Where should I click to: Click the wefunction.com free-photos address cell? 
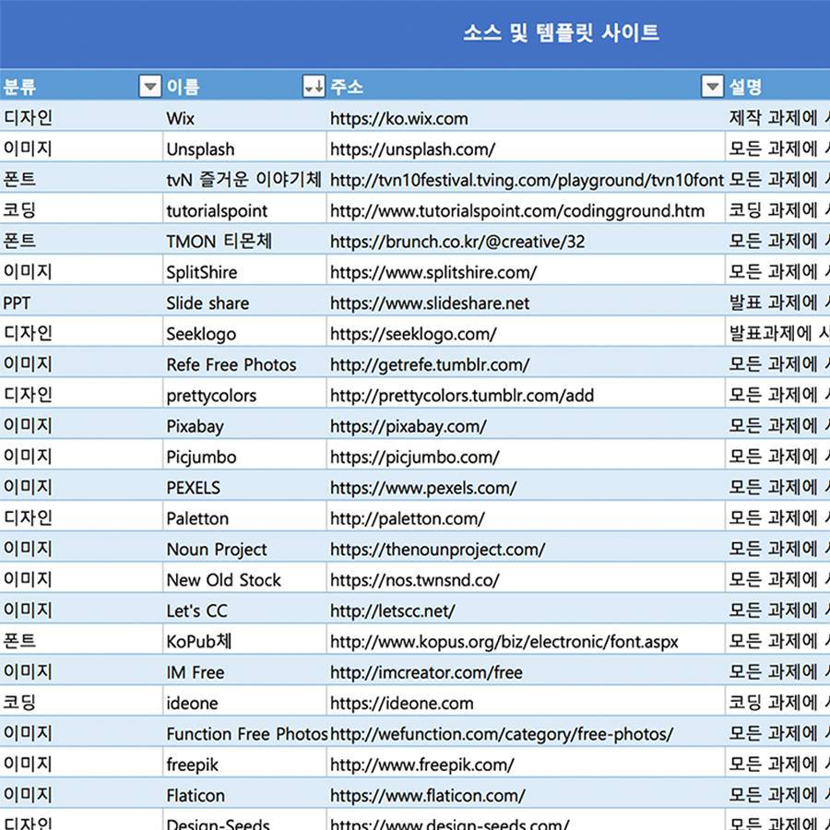526,732
